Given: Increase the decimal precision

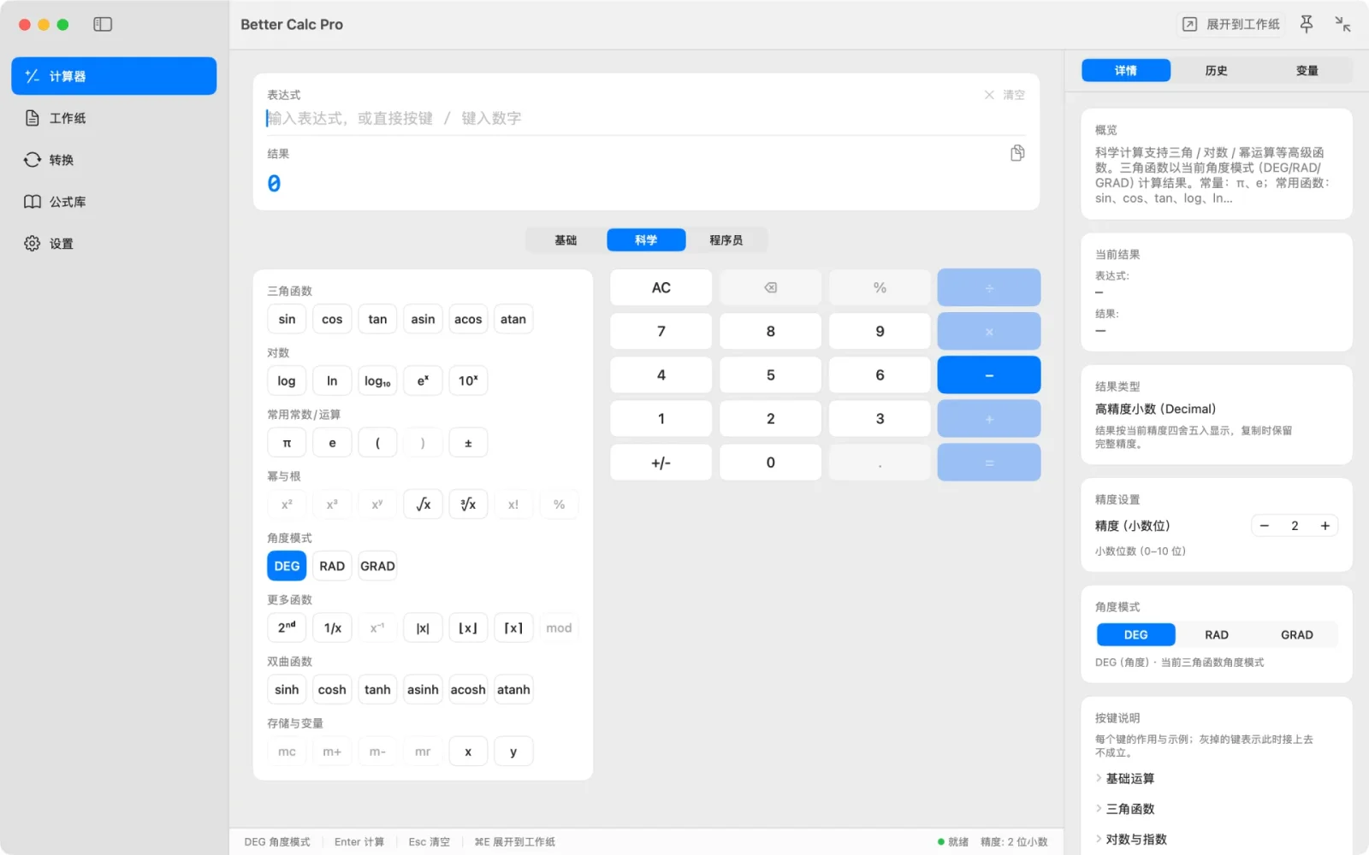Looking at the screenshot, I should tap(1325, 526).
